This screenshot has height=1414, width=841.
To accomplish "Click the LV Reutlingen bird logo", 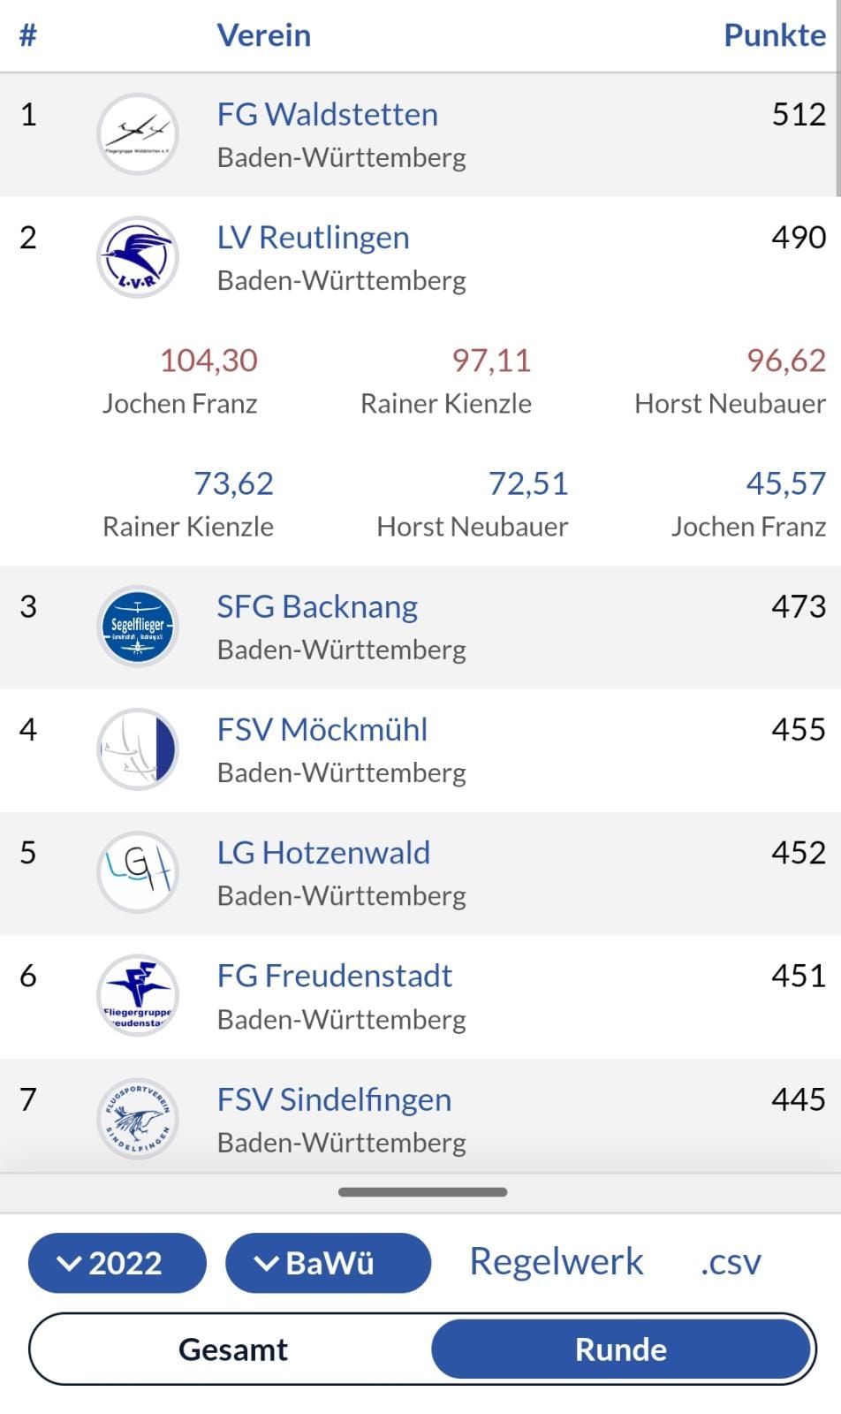I will tap(138, 257).
